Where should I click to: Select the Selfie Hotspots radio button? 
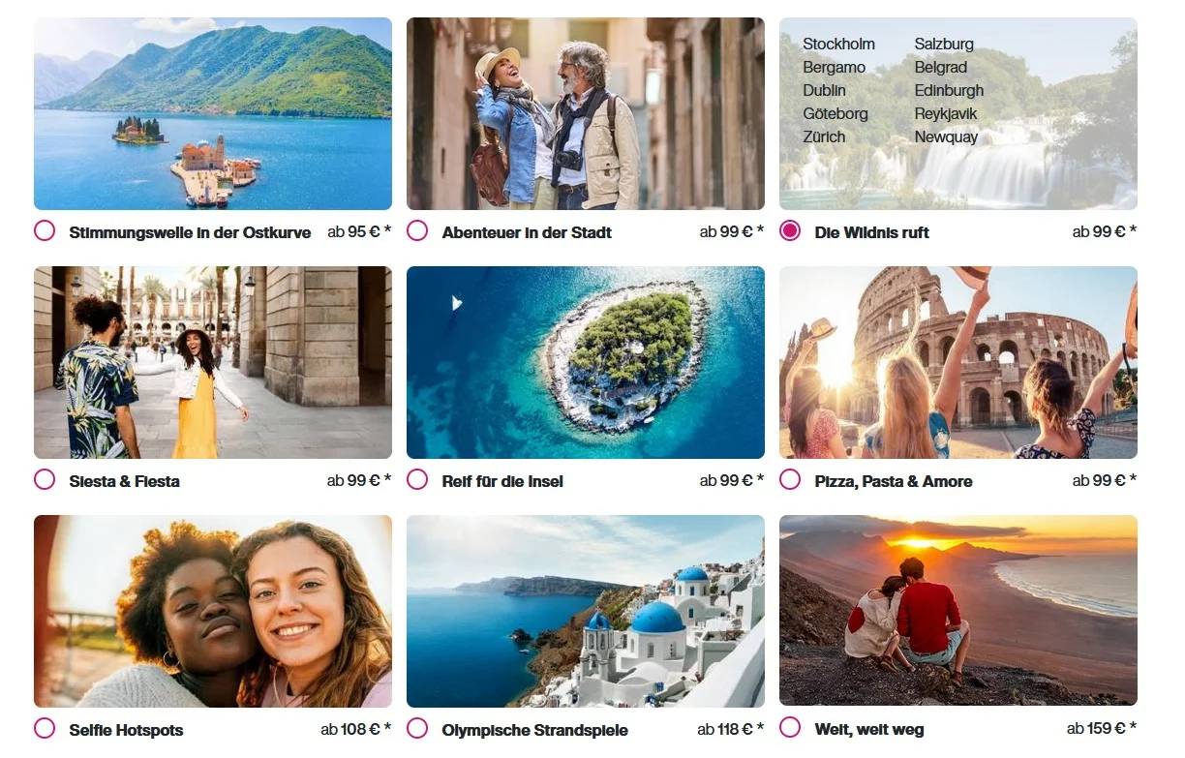(45, 729)
